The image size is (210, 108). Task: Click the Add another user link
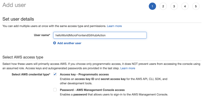click(x=69, y=43)
